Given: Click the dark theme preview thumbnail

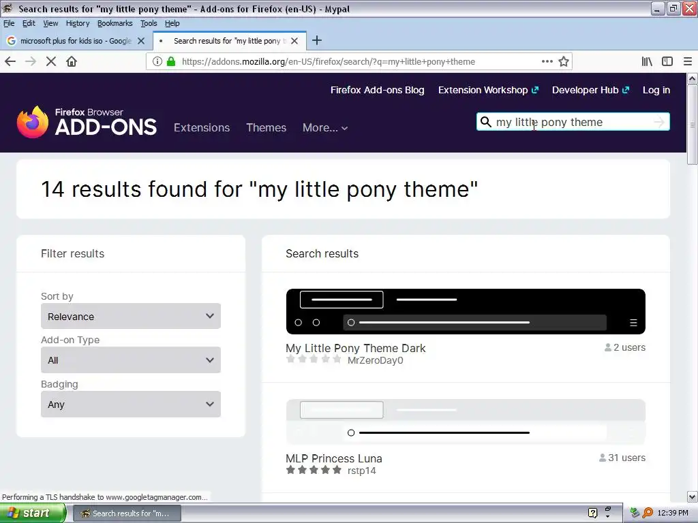Looking at the screenshot, I should click(466, 311).
